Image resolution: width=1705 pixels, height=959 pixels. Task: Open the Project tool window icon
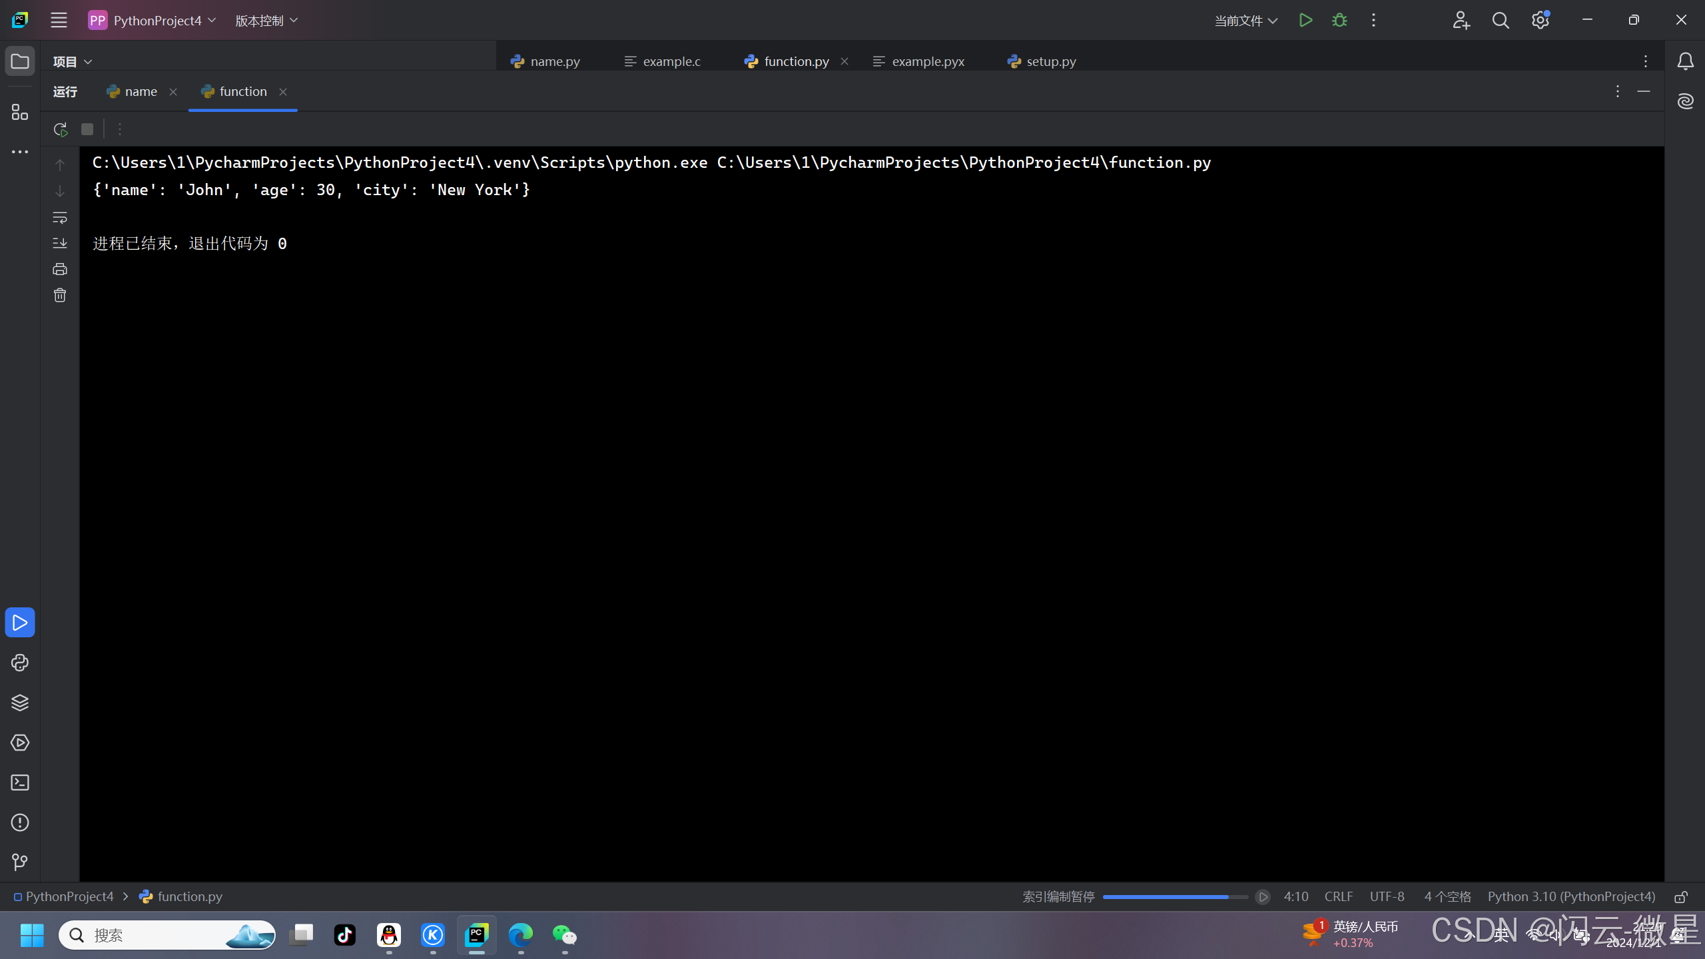click(20, 61)
